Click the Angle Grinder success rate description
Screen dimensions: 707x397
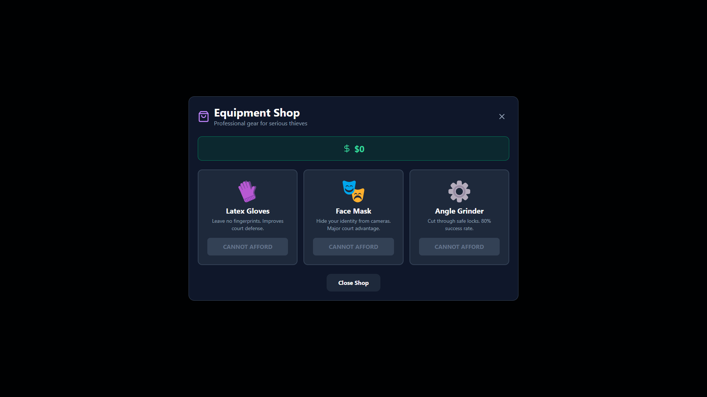click(x=459, y=225)
